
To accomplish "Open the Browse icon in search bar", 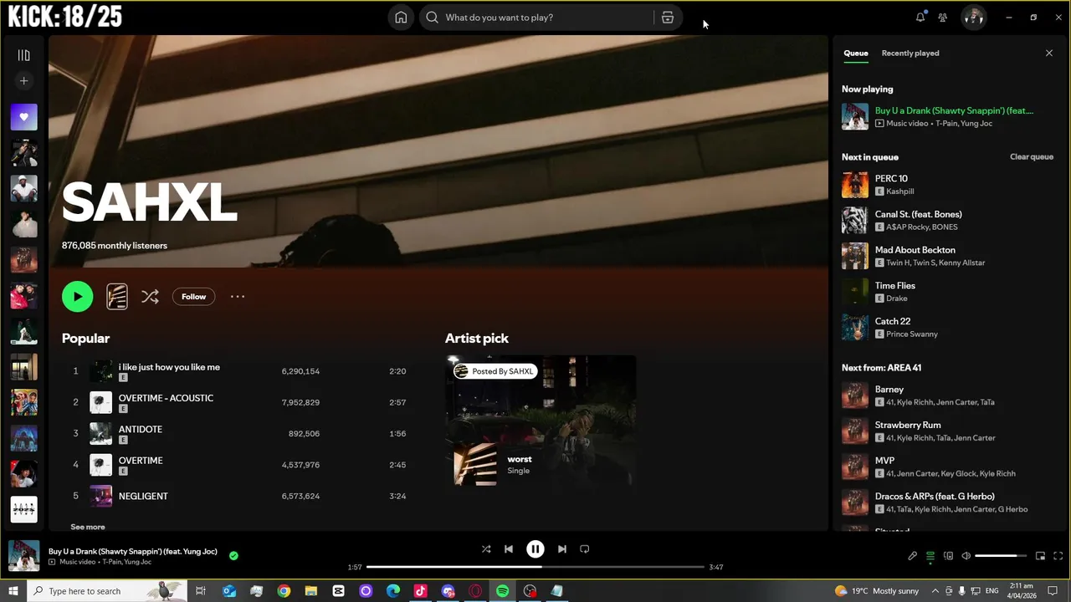I will 667,18.
